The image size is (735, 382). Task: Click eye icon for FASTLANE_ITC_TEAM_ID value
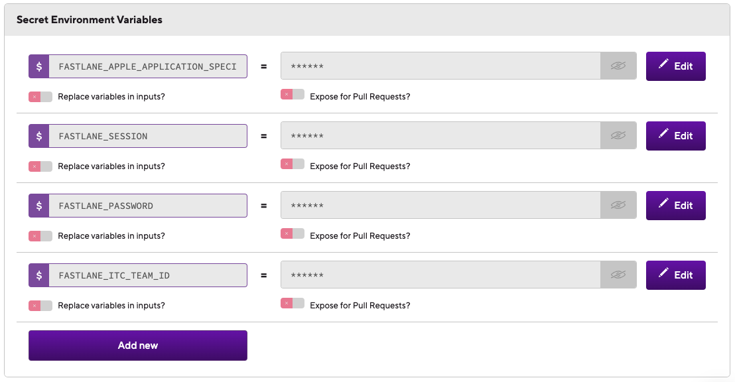pos(618,275)
